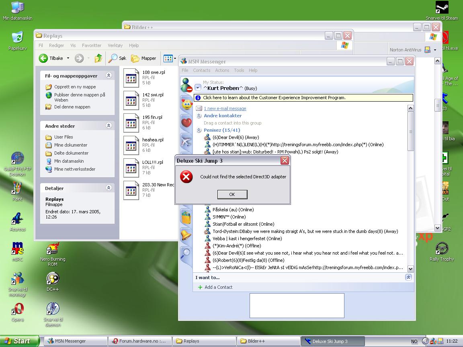Open the 1 new e-mail message link
Viewport: 463px width, 347px height.
[x=225, y=108]
